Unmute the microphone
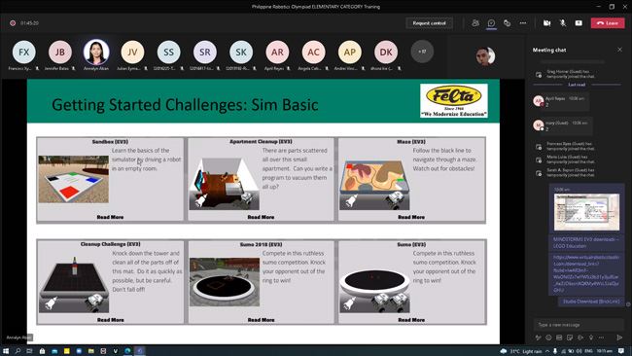 [563, 23]
